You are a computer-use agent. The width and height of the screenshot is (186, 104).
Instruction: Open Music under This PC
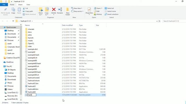point(10,83)
